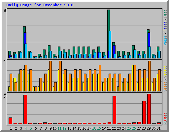Click the red KBytes bar for day 1
Screen dimensions: 169x132
pyautogui.click(x=10, y=121)
